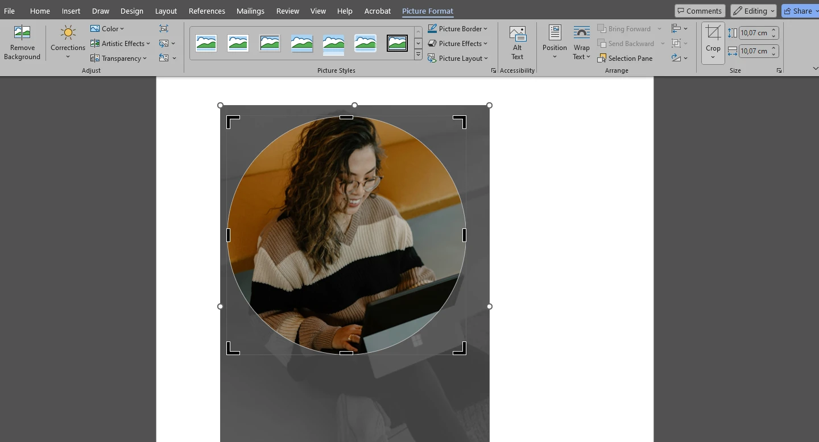Image resolution: width=819 pixels, height=442 pixels.
Task: Click the shape height input field
Action: (x=754, y=33)
